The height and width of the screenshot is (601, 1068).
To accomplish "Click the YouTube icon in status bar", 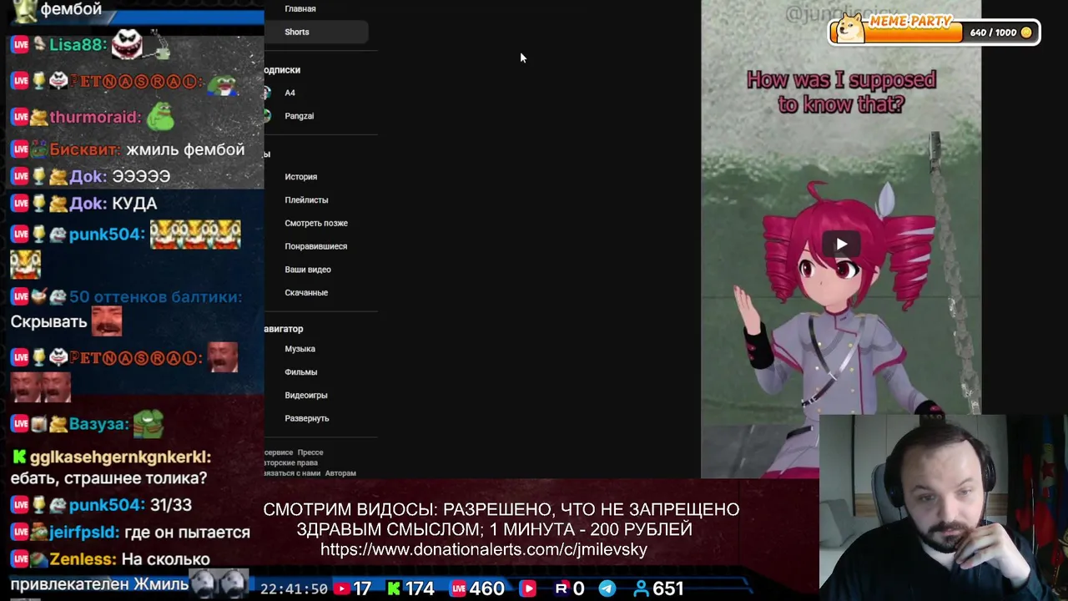I will tap(341, 588).
